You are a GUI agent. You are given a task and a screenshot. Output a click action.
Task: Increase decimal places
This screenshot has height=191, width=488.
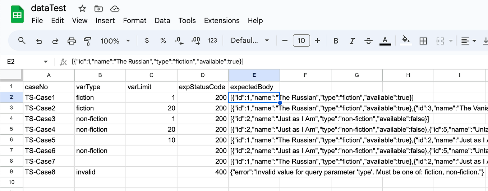click(x=196, y=41)
